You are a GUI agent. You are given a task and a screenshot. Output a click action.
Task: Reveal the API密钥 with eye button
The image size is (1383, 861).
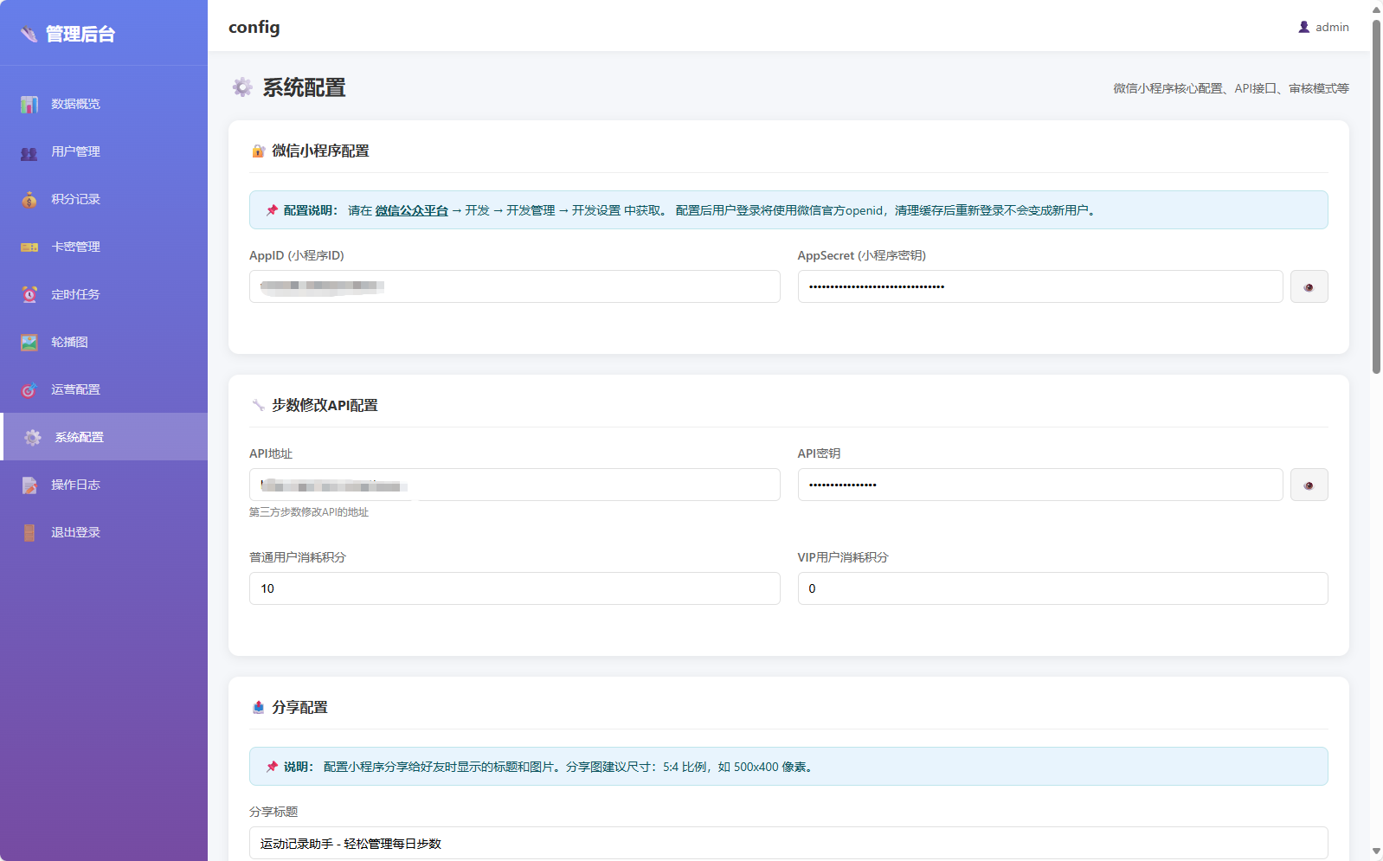1309,485
